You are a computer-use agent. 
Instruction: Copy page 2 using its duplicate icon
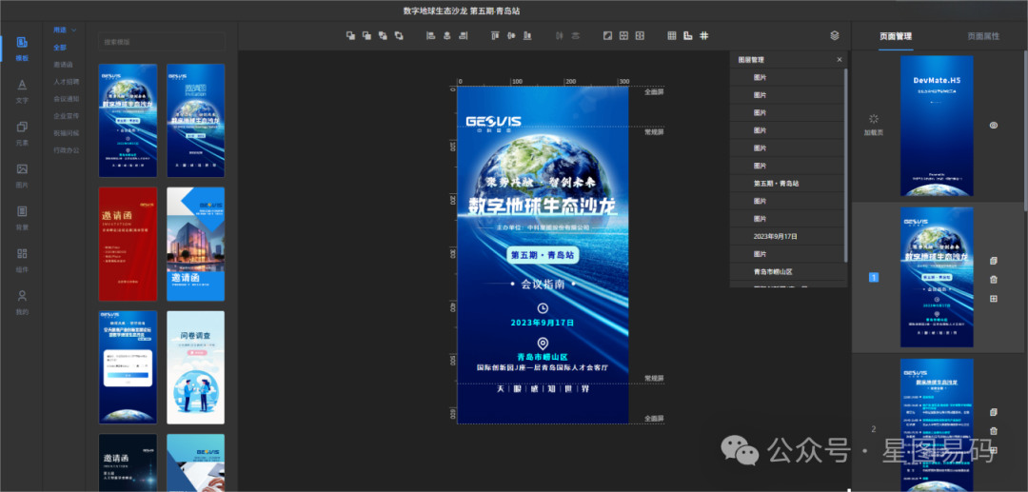[x=993, y=412]
